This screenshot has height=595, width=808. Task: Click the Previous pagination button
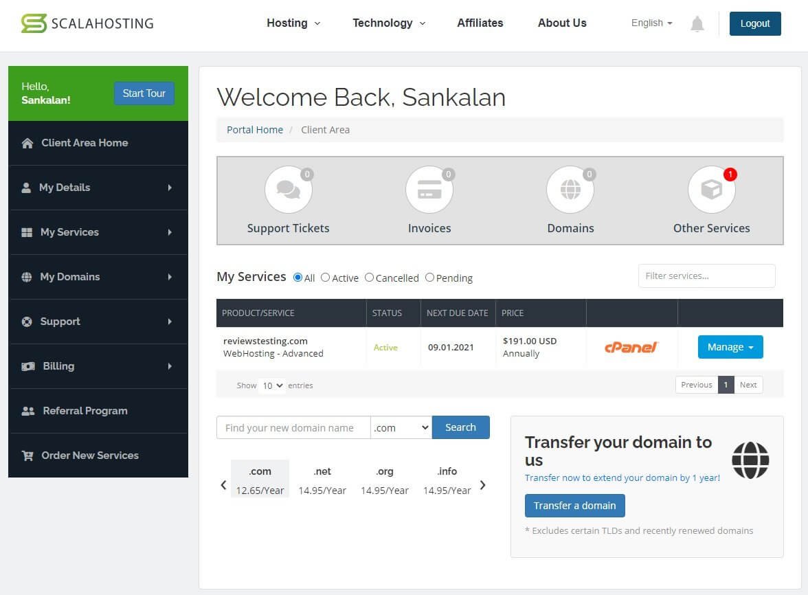click(696, 385)
